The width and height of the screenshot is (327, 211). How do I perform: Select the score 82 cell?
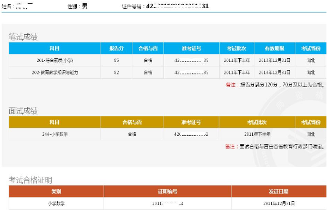pos(117,72)
